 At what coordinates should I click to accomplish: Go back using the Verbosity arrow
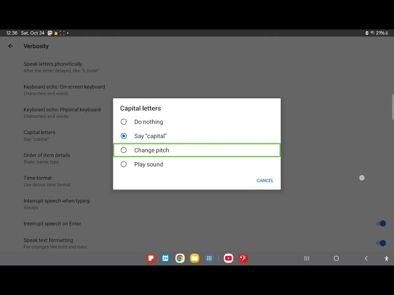(x=10, y=46)
